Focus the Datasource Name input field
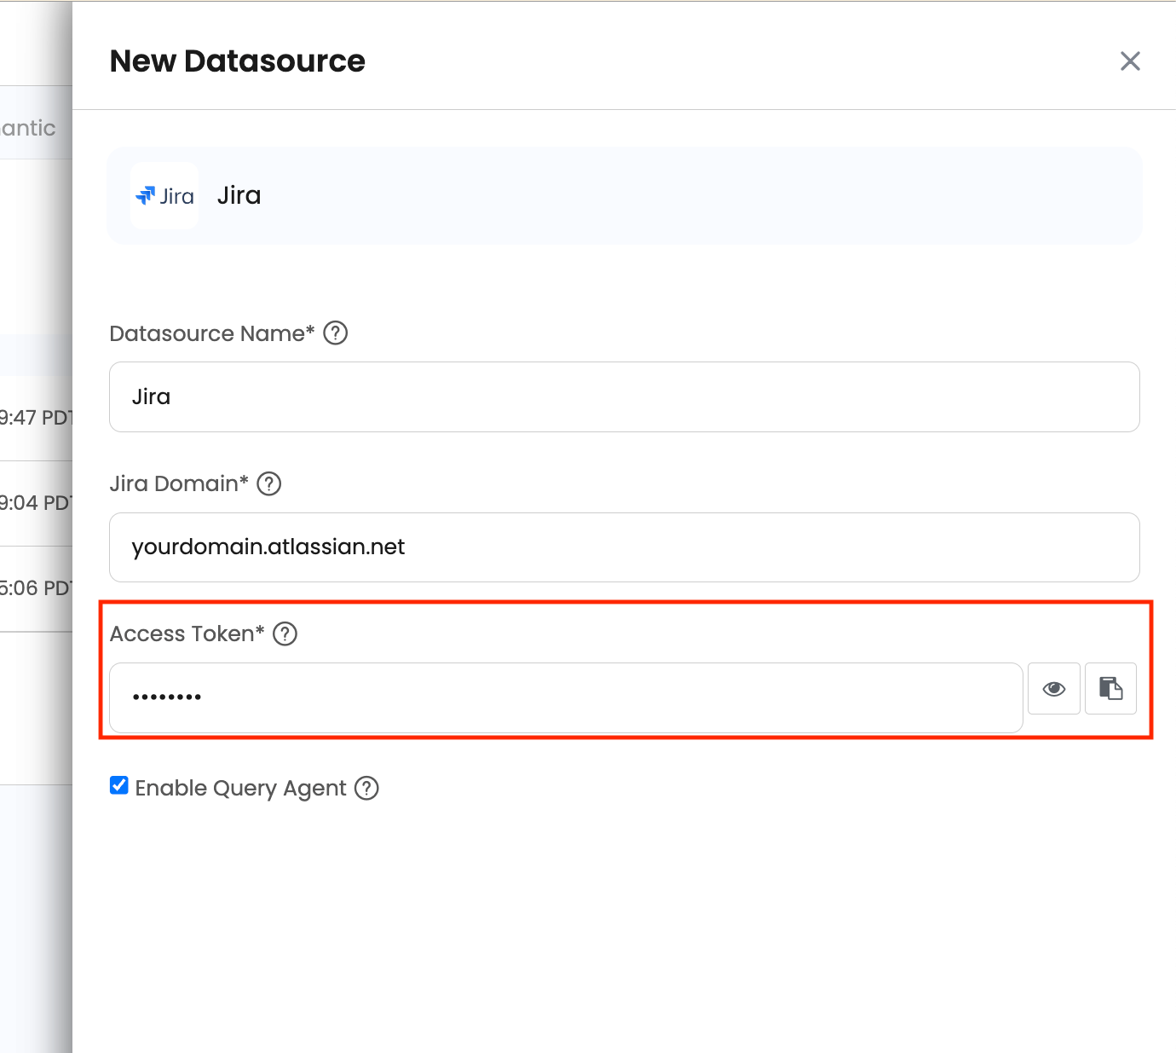 click(625, 396)
